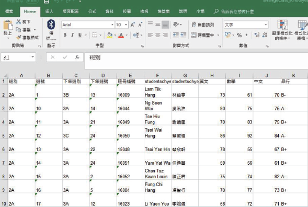Open Conditional Formatting menu
The width and height of the screenshot is (308, 207).
coord(282,30)
